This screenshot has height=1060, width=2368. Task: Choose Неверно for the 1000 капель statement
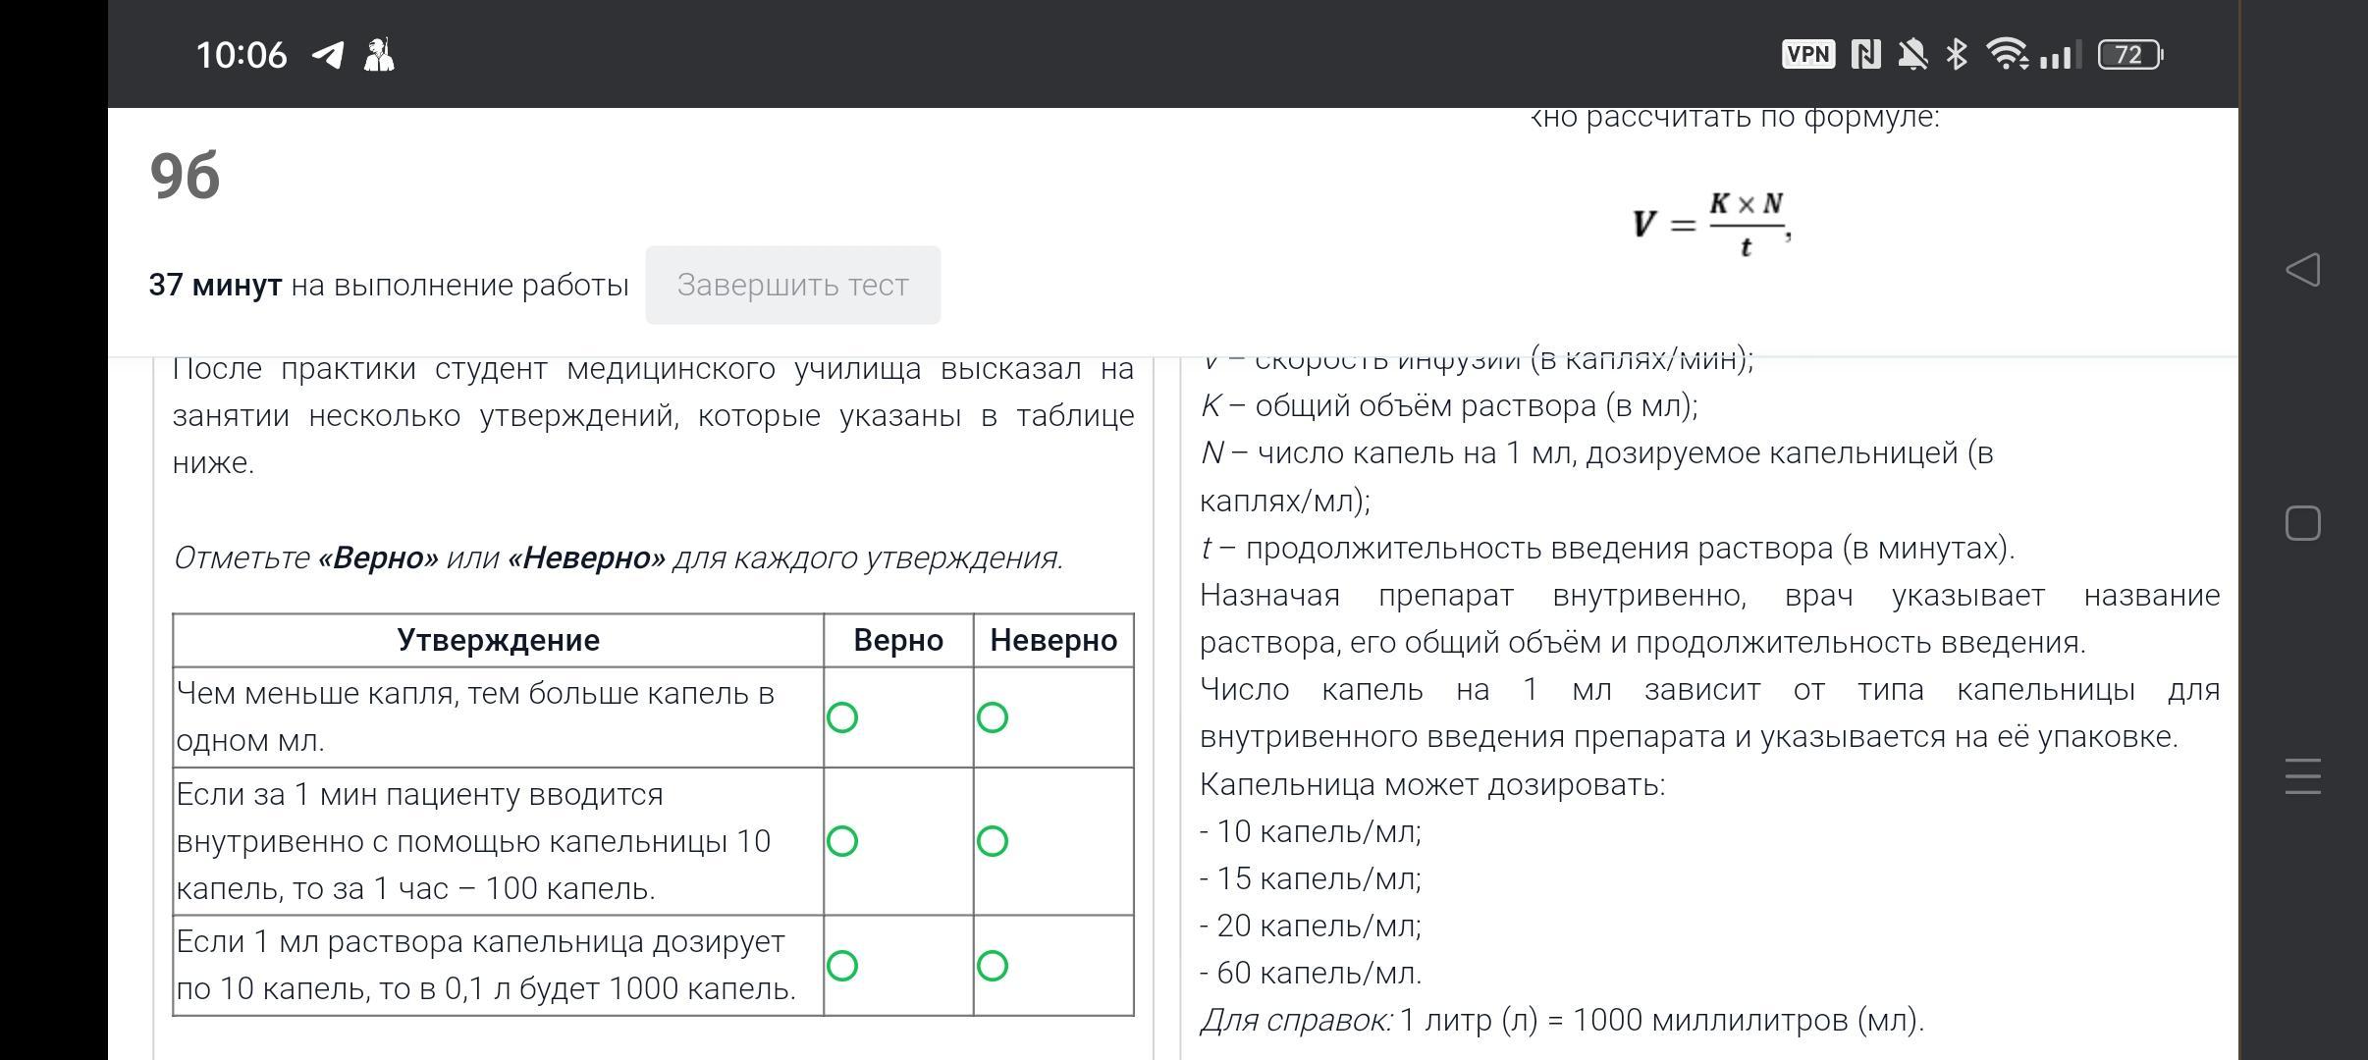(993, 966)
